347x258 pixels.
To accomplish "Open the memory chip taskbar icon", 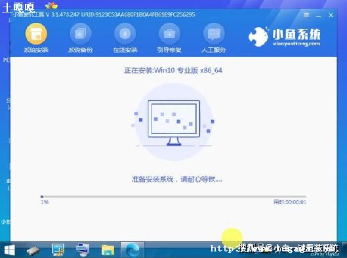I will coord(33,250).
